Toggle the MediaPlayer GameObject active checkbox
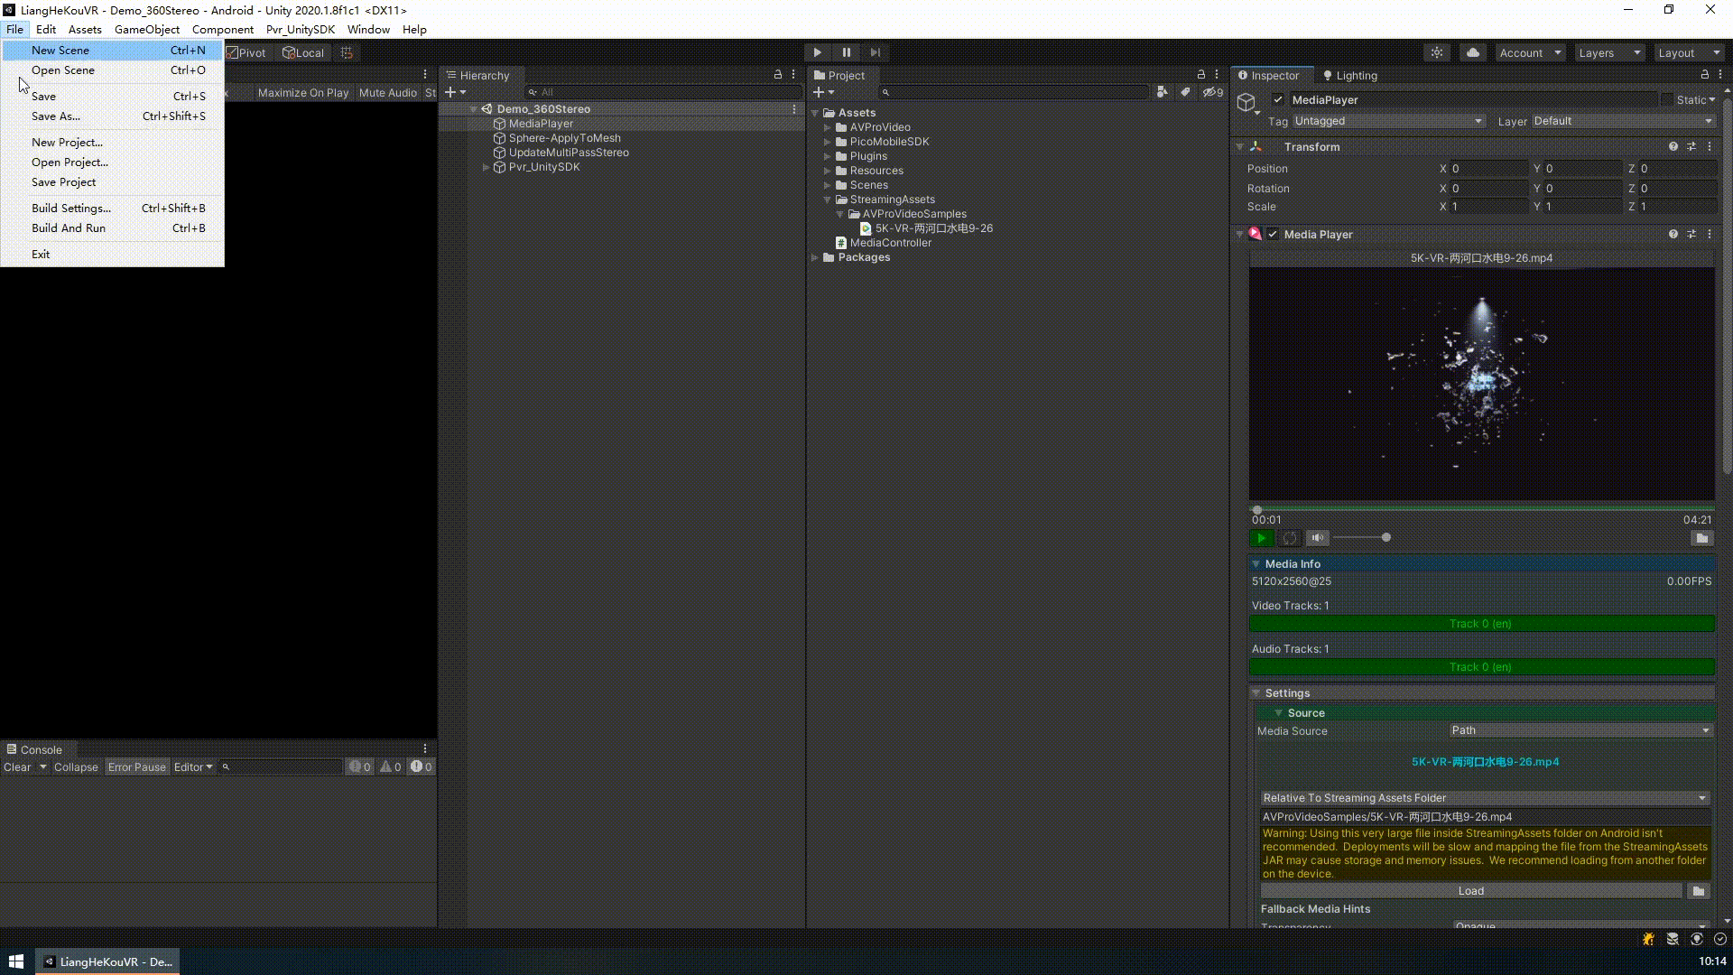The height and width of the screenshot is (975, 1733). click(1278, 100)
